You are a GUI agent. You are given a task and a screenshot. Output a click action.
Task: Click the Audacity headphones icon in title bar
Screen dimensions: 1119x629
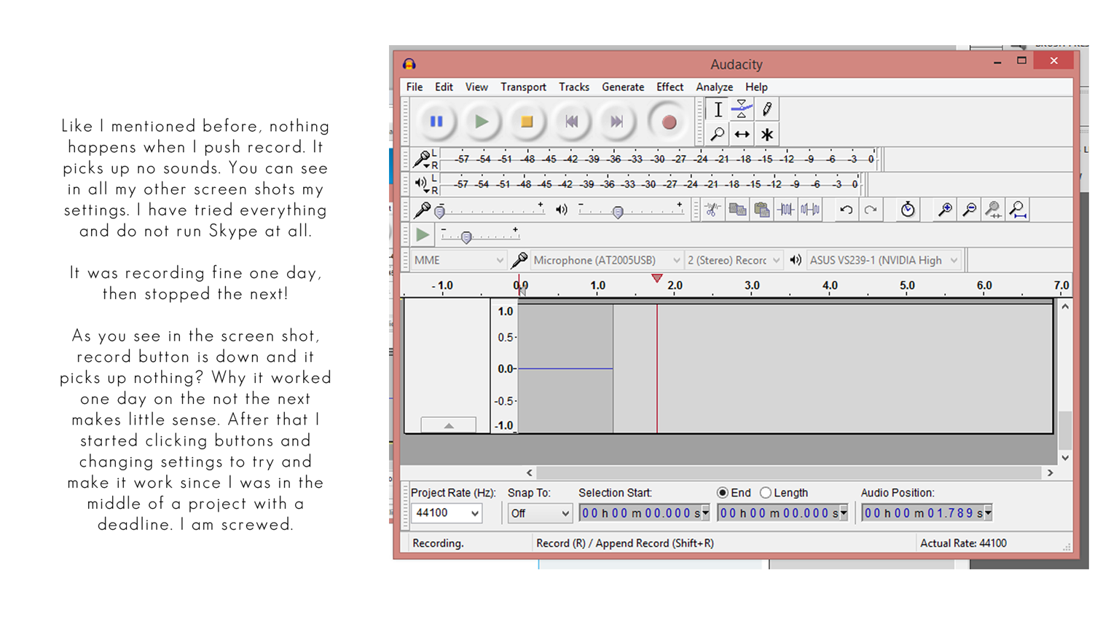(x=409, y=64)
